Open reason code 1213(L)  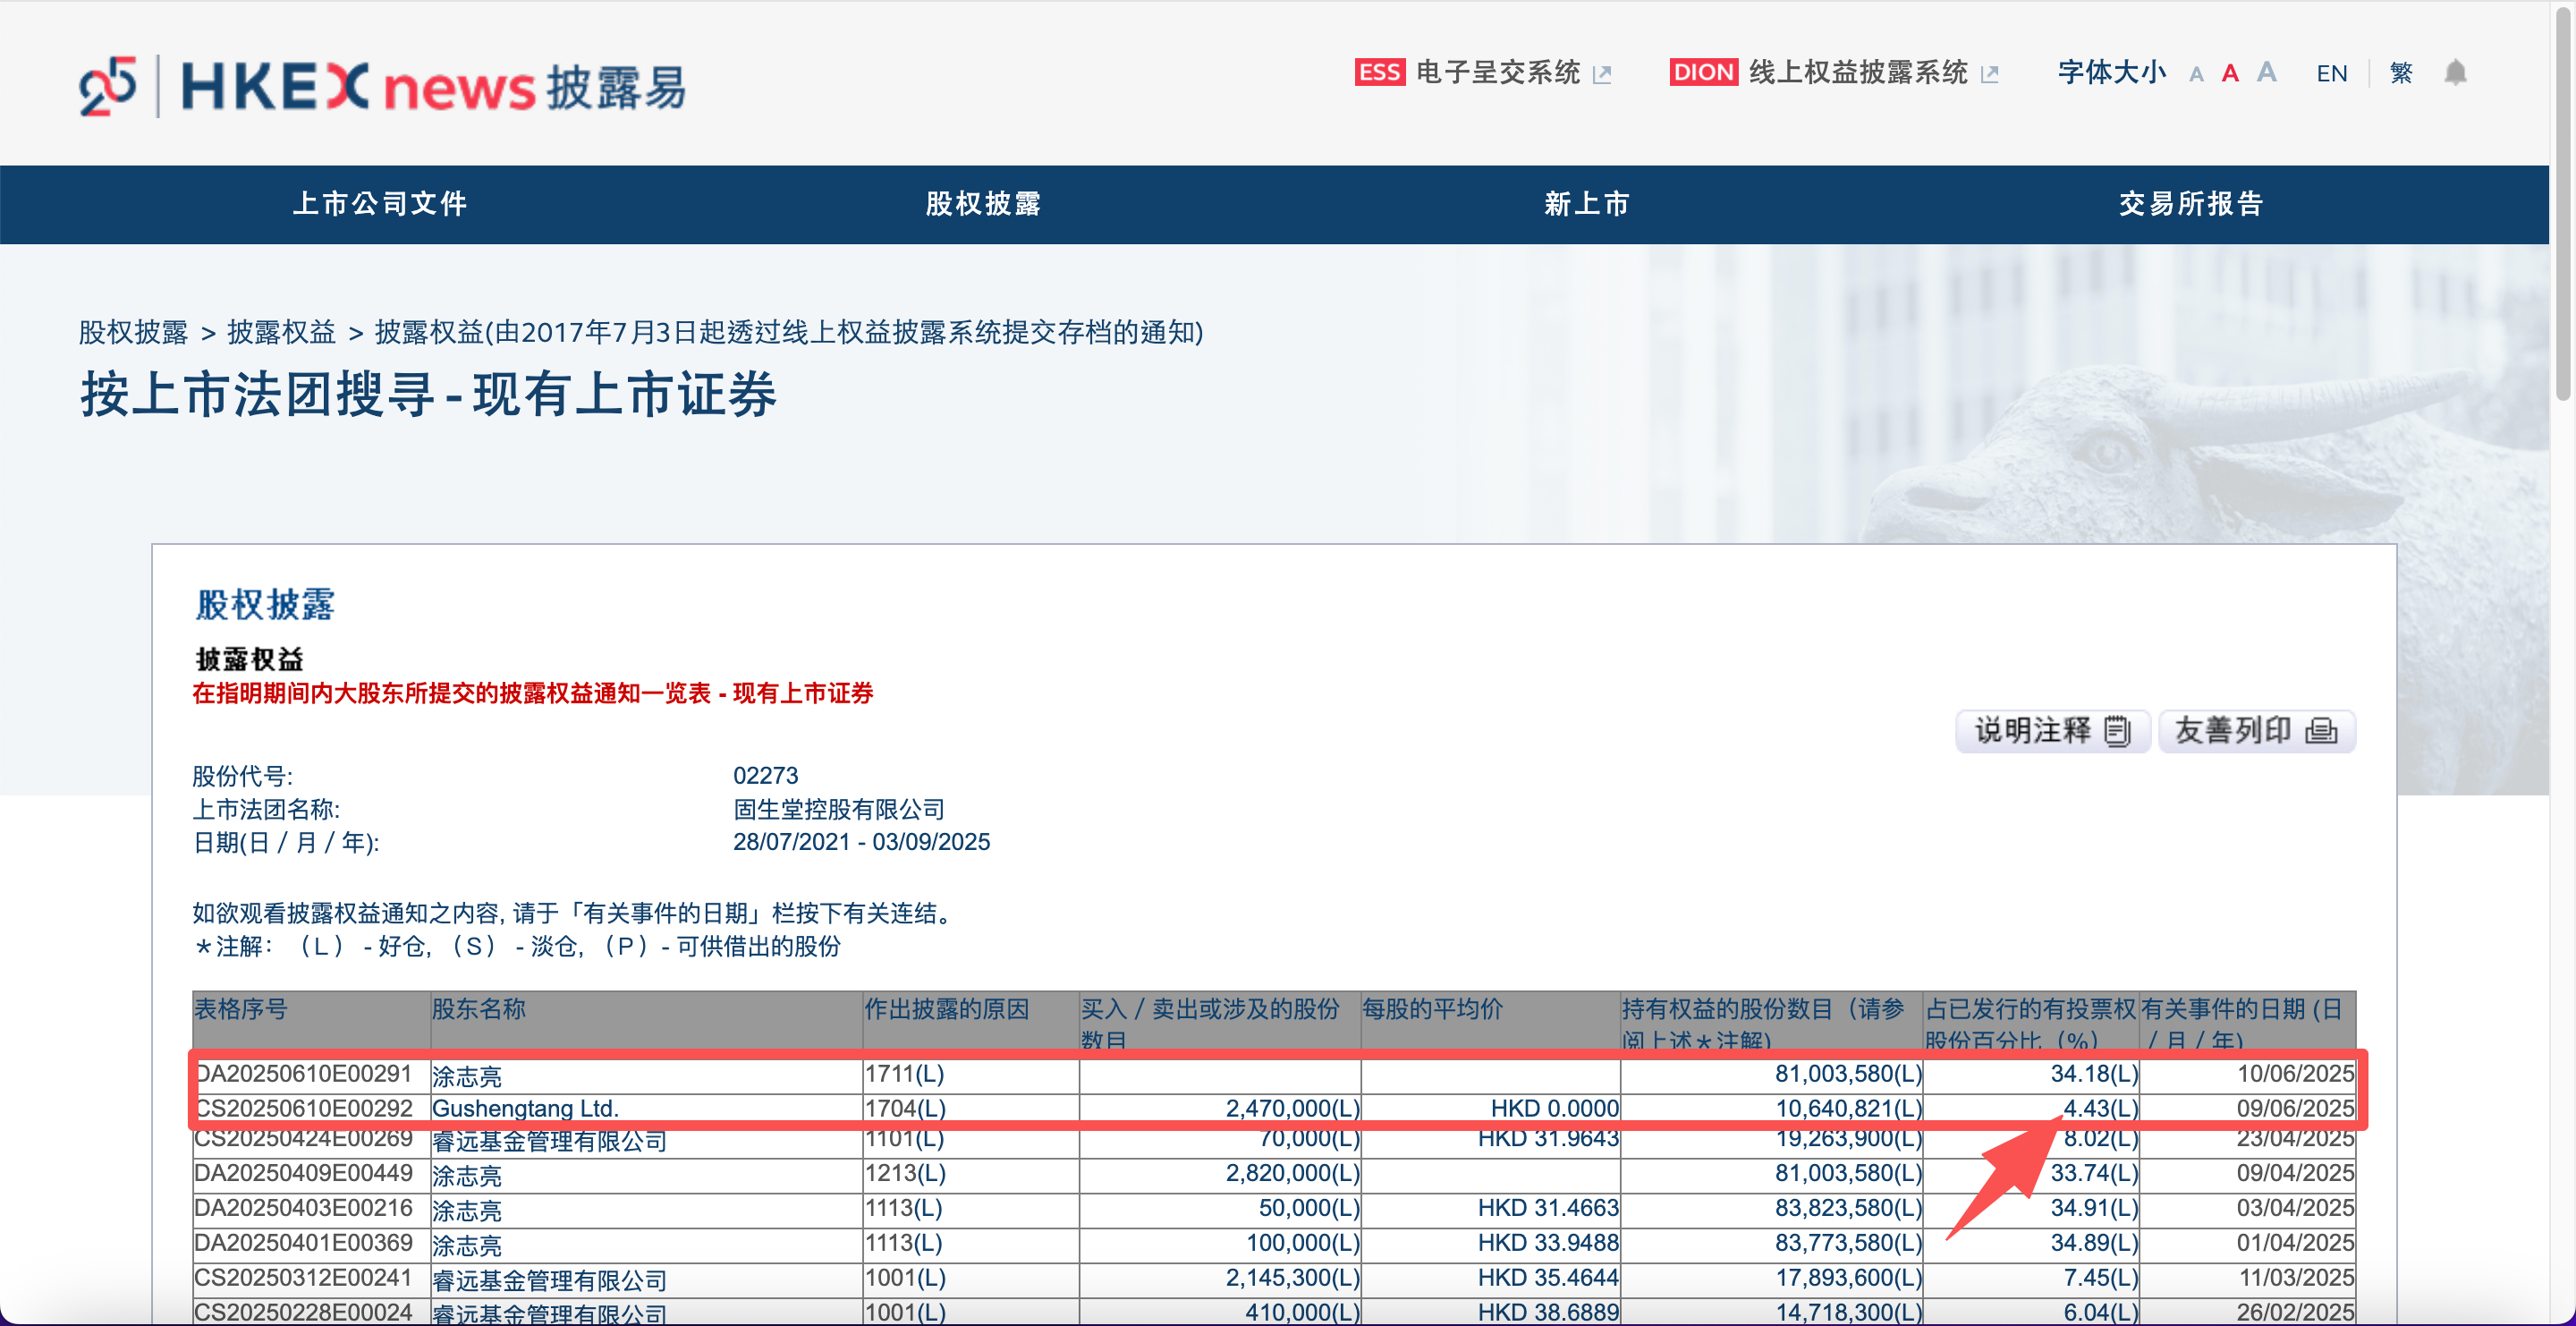905,1173
